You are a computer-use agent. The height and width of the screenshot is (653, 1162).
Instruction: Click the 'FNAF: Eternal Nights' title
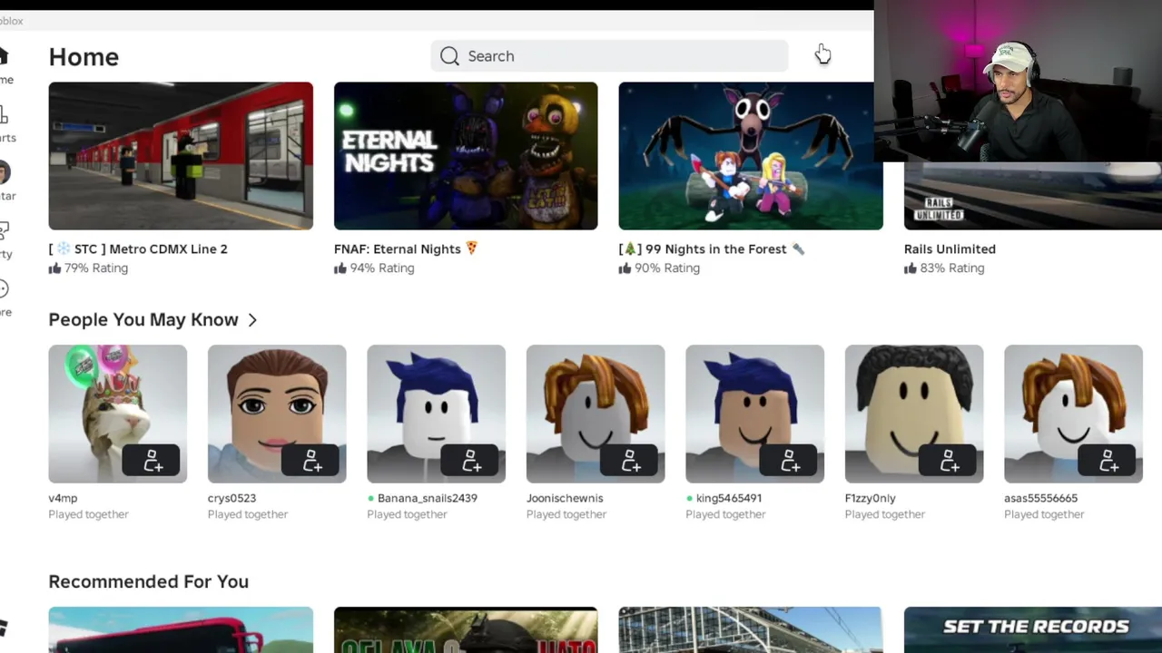[406, 249]
